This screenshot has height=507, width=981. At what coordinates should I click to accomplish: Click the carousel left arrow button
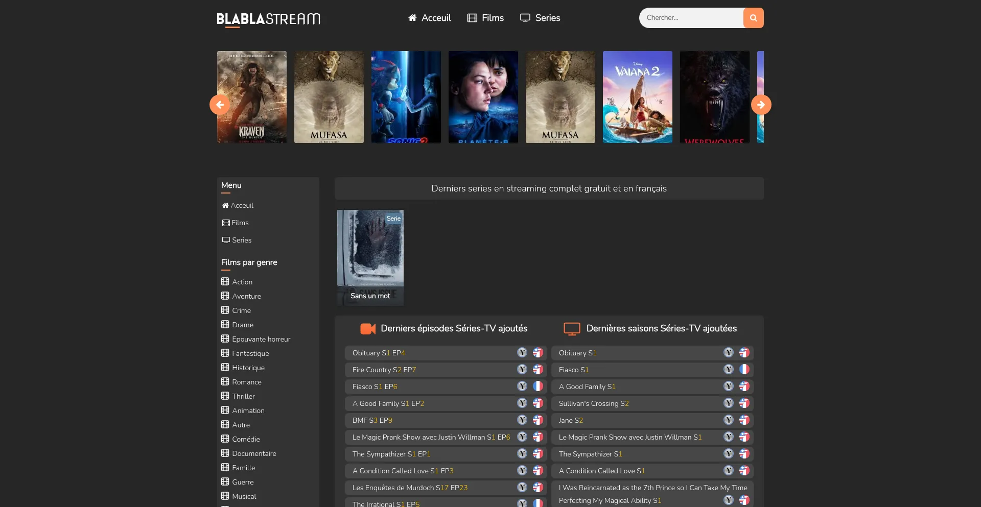point(220,105)
